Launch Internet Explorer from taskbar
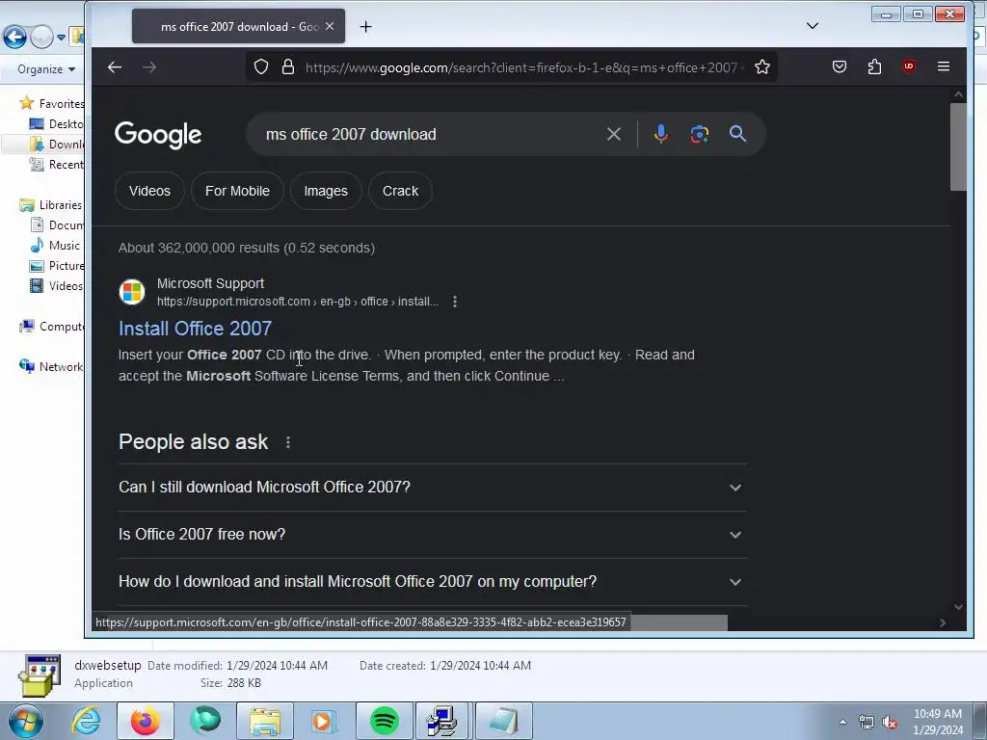This screenshot has width=987, height=740. tap(86, 721)
